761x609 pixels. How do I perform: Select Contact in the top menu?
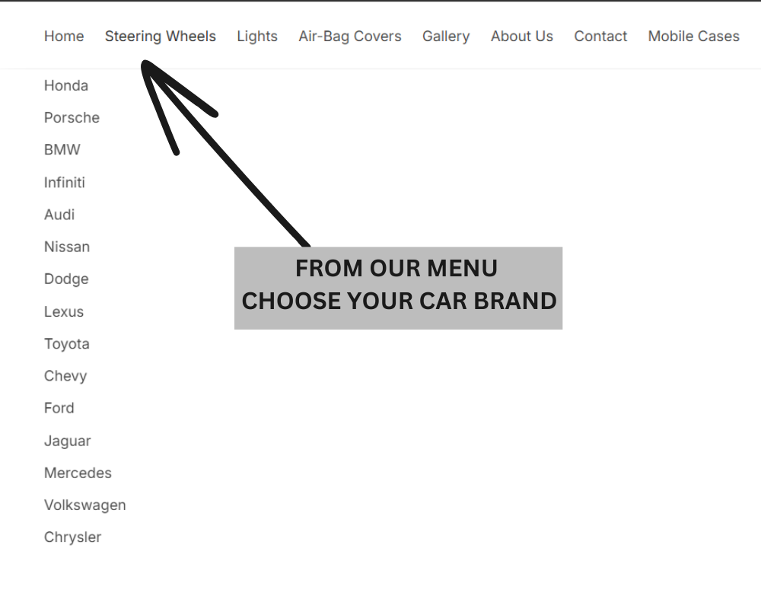coord(600,36)
